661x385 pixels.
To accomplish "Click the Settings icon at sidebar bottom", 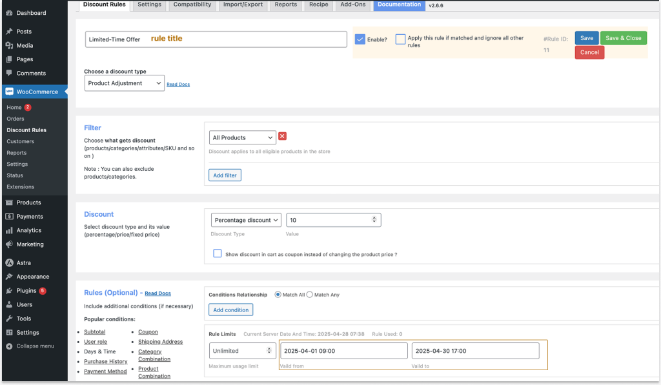I will coord(9,332).
